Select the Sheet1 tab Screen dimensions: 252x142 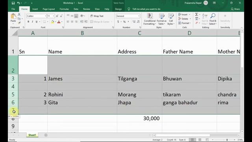coord(32,135)
